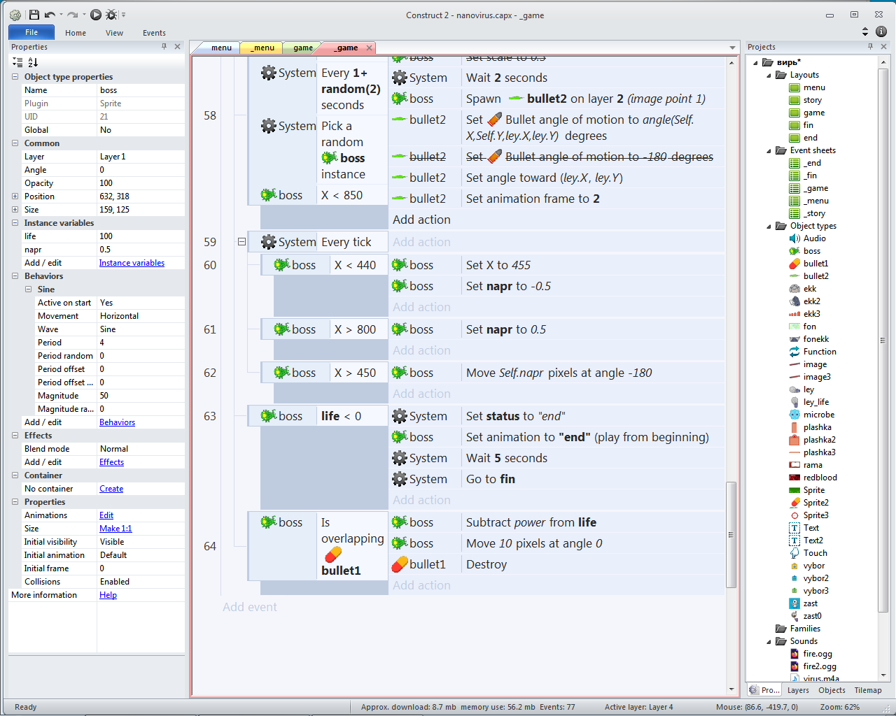Pin the Projects panel
Image resolution: width=896 pixels, height=716 pixels.
click(870, 47)
